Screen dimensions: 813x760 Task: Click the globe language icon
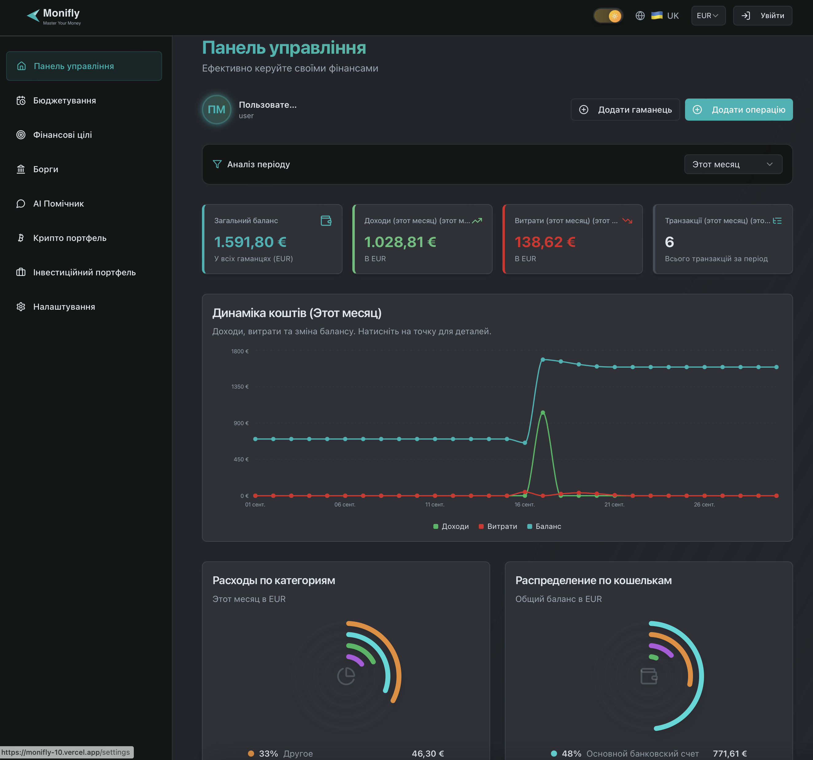coord(640,16)
